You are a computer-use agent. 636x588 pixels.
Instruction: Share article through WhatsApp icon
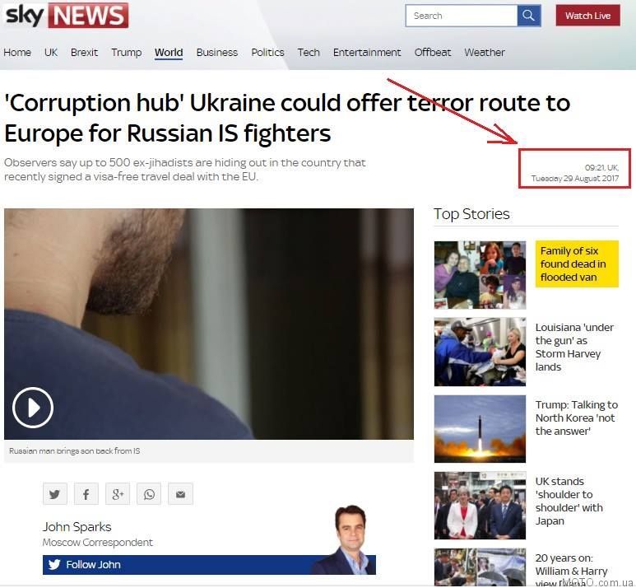(x=149, y=494)
